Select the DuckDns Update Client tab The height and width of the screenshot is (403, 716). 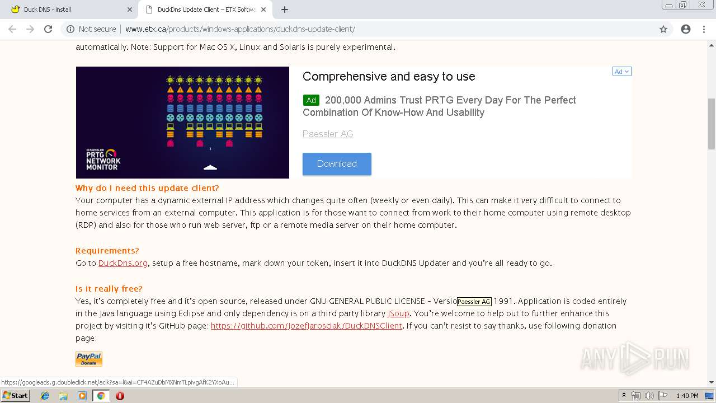[204, 10]
